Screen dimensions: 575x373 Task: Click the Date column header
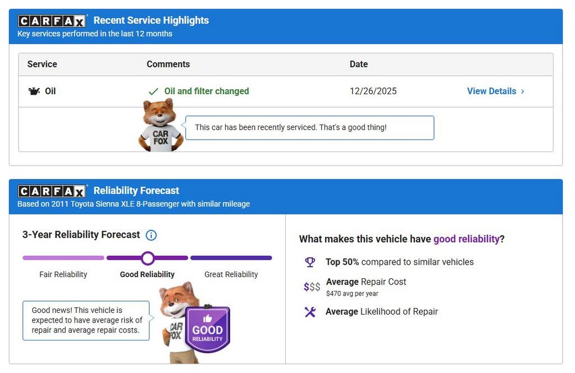358,64
